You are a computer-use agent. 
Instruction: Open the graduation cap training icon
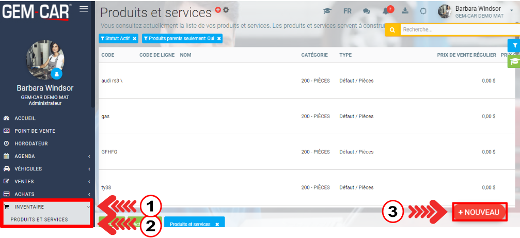(x=327, y=11)
